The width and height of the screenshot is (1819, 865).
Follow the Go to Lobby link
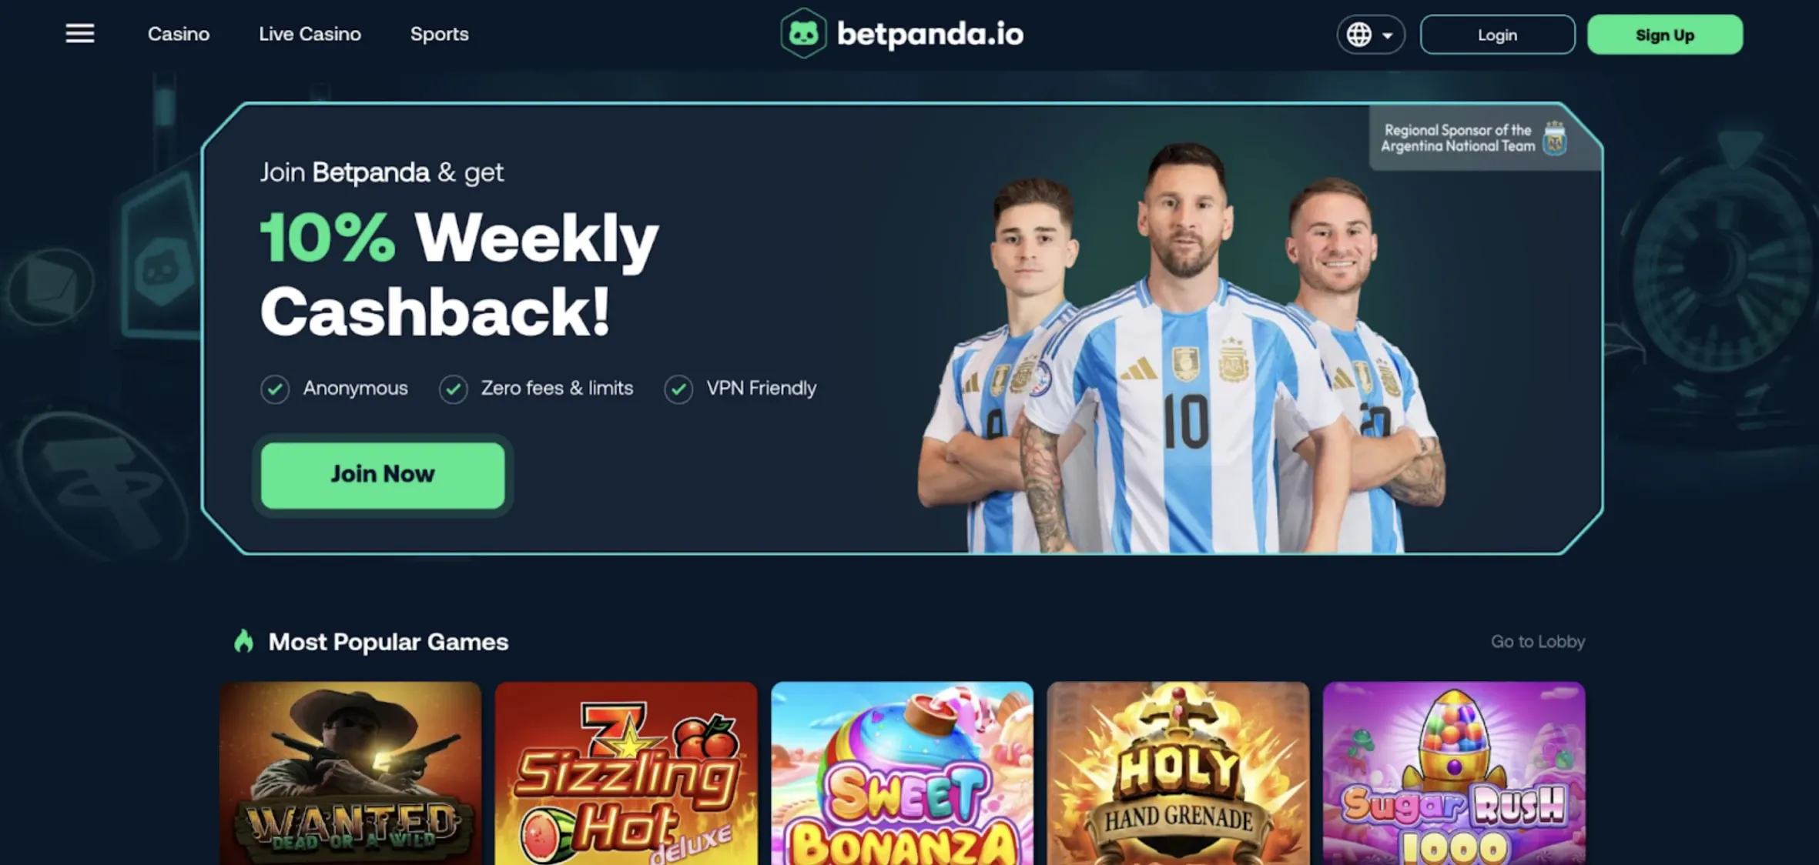tap(1537, 641)
